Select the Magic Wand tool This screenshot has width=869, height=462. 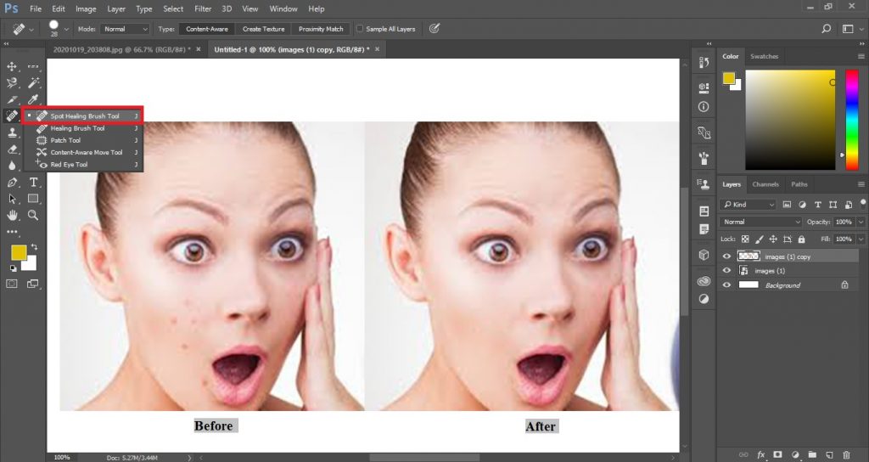coord(33,83)
